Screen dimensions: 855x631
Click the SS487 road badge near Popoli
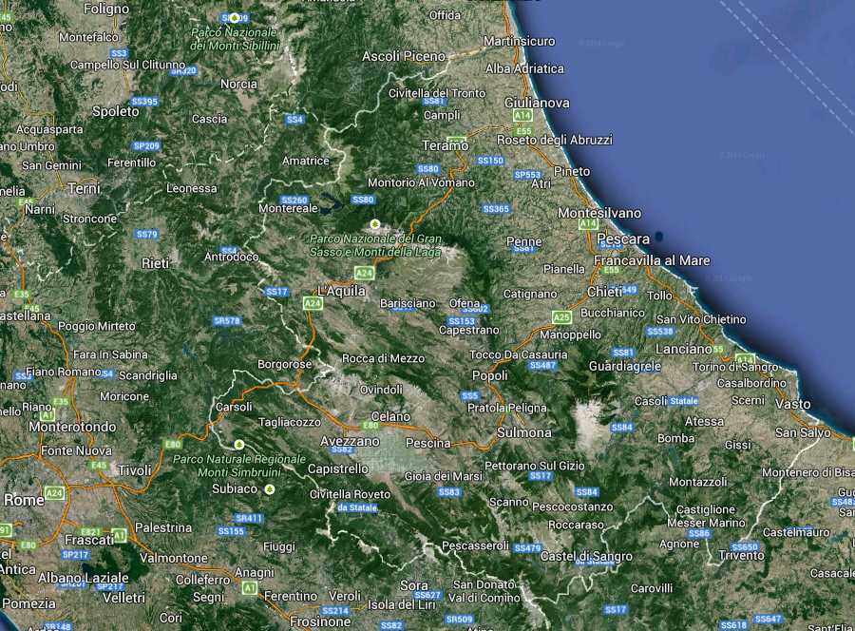click(542, 365)
